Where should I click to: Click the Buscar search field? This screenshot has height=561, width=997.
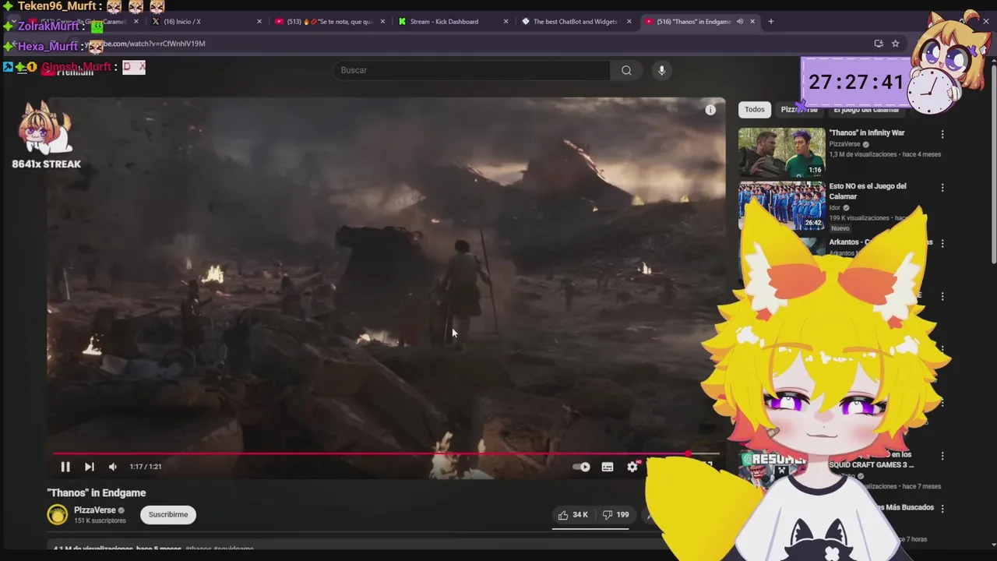[x=472, y=70]
